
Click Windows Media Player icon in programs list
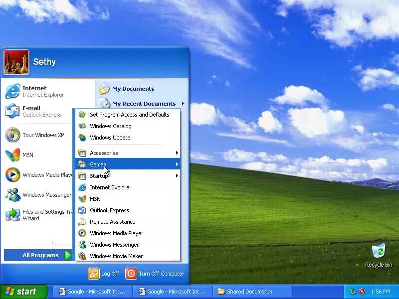click(82, 233)
